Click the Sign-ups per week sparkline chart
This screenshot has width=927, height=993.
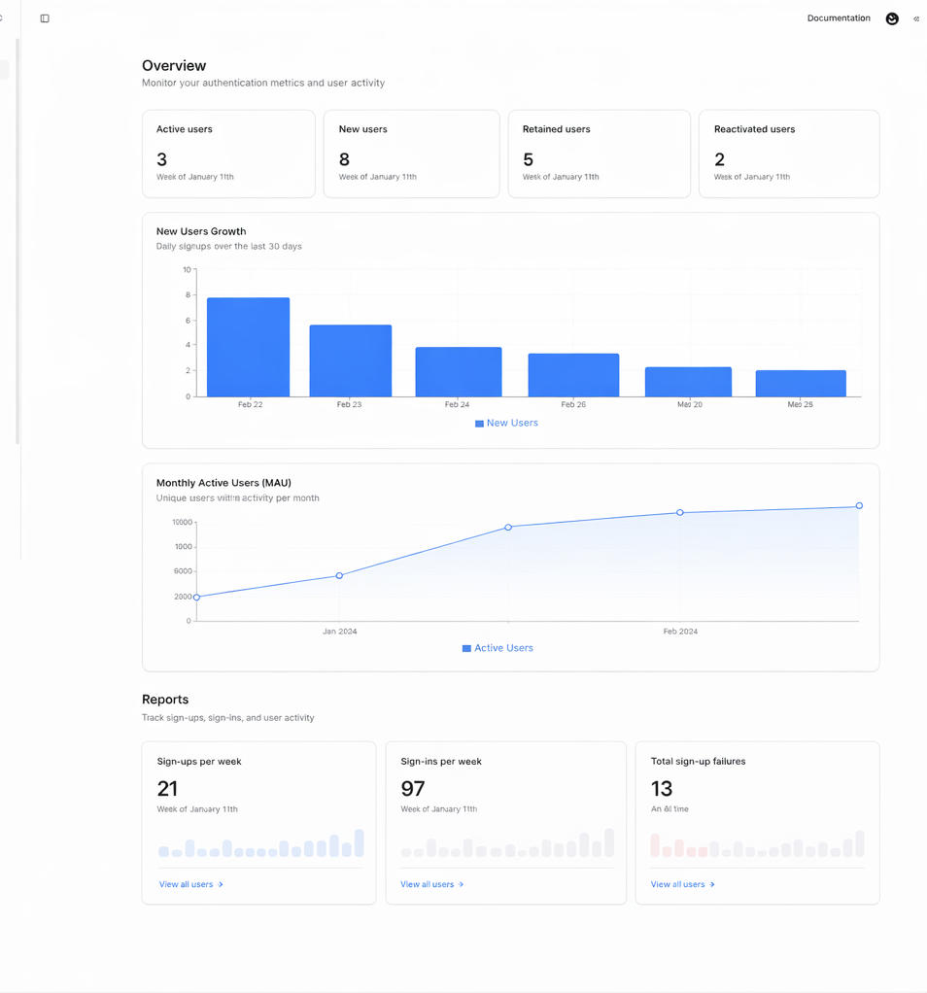coord(260,843)
